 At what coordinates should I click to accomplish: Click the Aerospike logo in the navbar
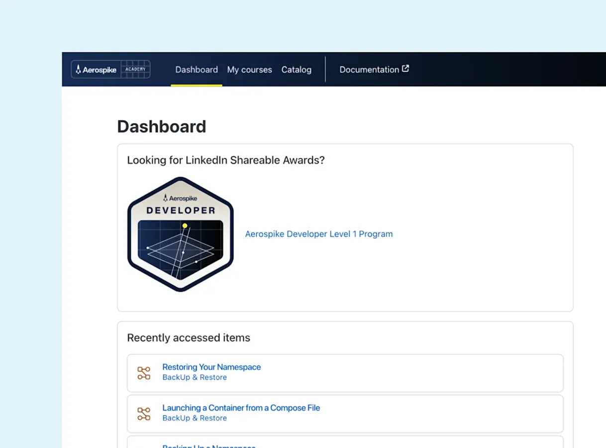coord(96,70)
